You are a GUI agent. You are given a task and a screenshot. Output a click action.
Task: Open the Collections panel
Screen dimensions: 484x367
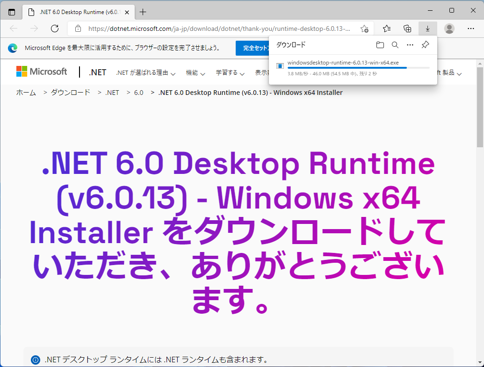coord(407,29)
